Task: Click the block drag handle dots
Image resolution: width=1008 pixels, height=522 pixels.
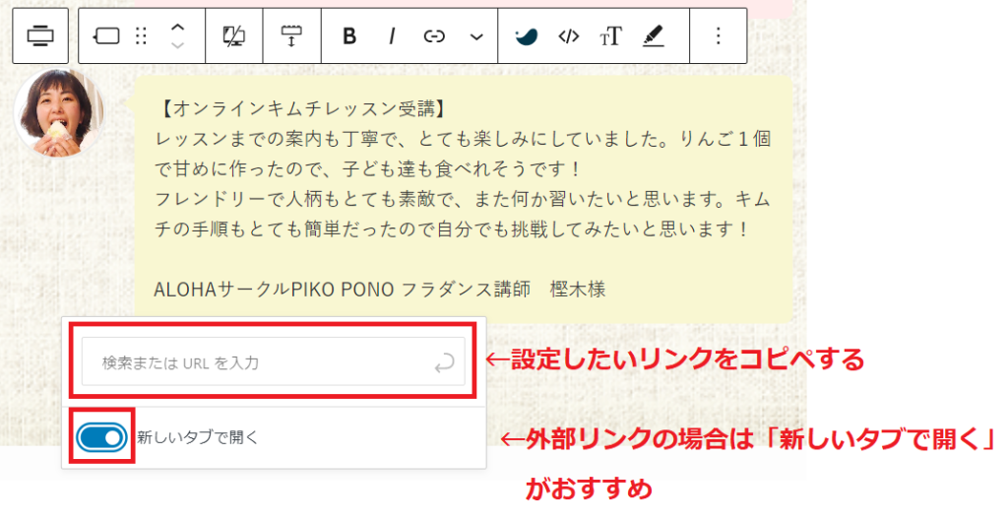Action: [141, 36]
